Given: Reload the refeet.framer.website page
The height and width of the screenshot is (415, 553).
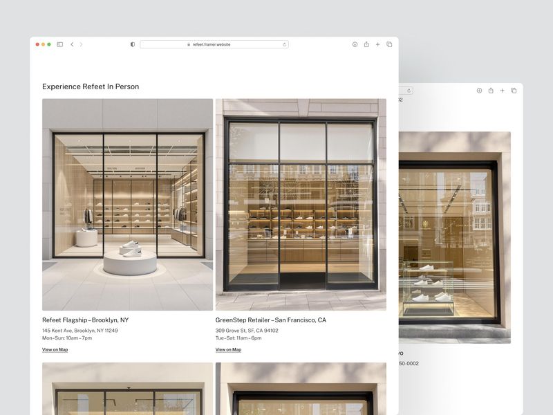Looking at the screenshot, I should 285,43.
